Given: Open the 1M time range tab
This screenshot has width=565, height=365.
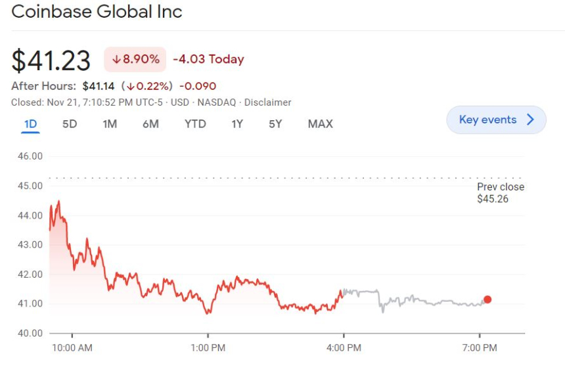Looking at the screenshot, I should pyautogui.click(x=110, y=124).
